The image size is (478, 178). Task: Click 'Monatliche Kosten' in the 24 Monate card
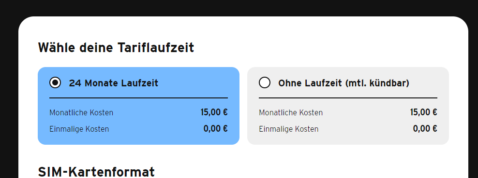point(81,113)
